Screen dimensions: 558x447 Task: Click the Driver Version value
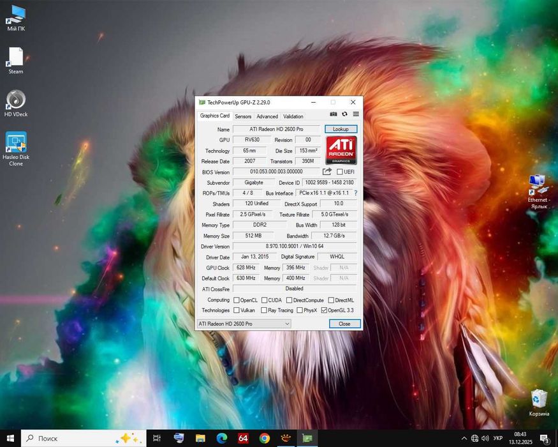coord(295,246)
